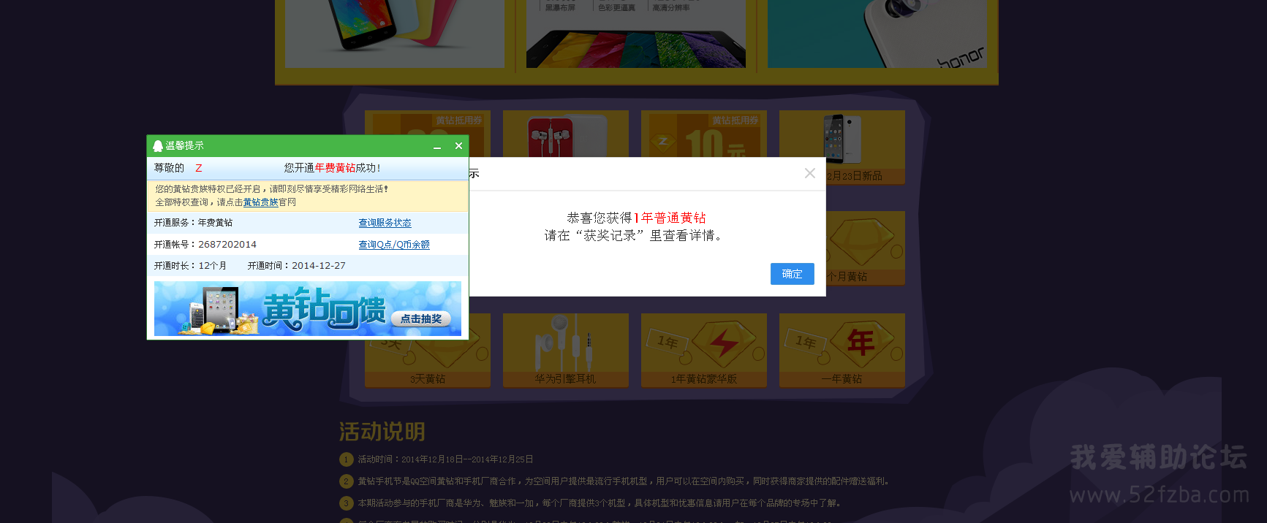Follow the 黄钻贵族 official site link
The width and height of the screenshot is (1267, 523).
(260, 202)
